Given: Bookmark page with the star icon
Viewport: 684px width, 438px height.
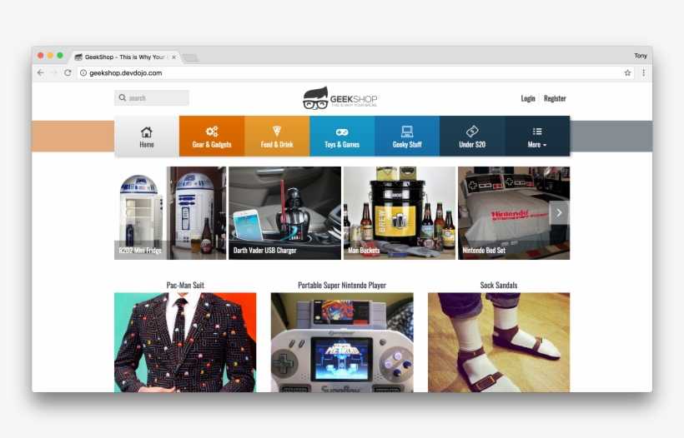Looking at the screenshot, I should (x=627, y=72).
